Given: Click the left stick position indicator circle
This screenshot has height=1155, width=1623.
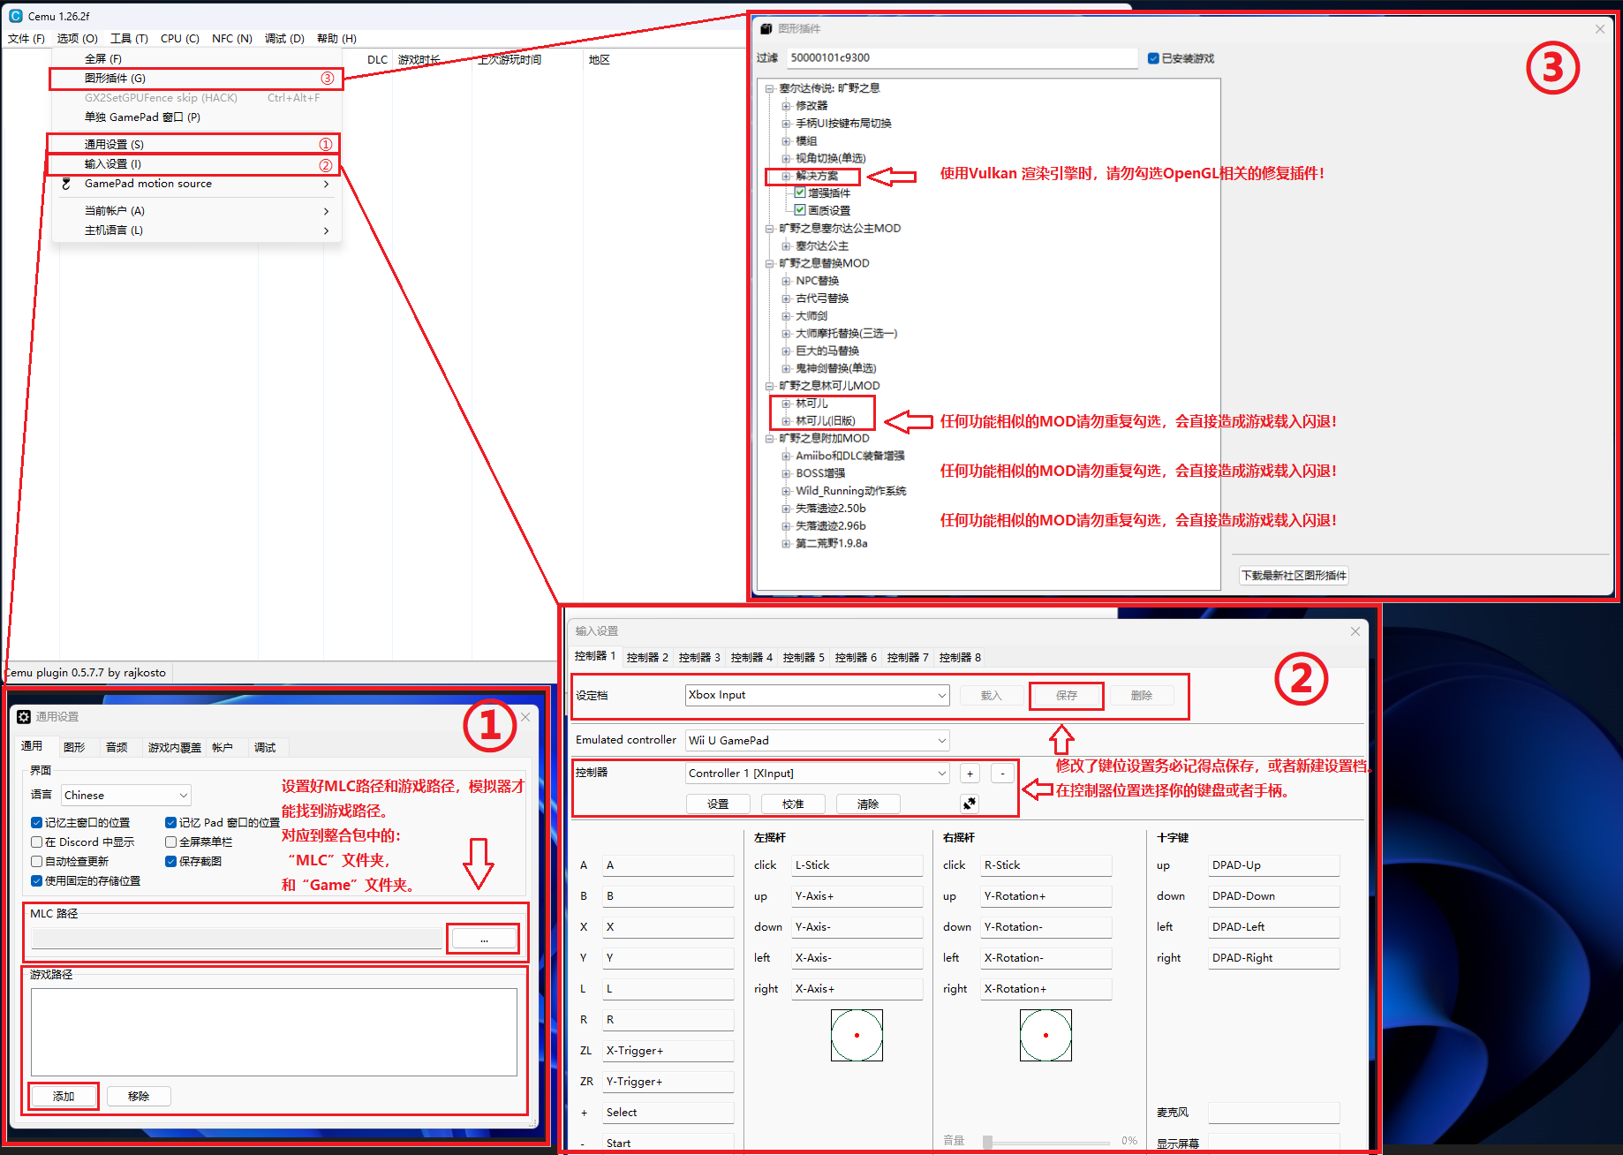Looking at the screenshot, I should 857,1035.
